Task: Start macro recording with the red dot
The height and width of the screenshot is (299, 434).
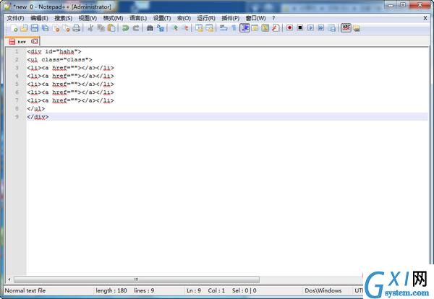Action: (x=289, y=28)
